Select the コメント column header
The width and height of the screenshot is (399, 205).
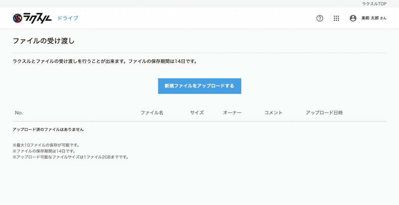(273, 113)
